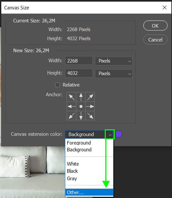
Task: Set anchor to top-center up arrow
Action: point(81,97)
